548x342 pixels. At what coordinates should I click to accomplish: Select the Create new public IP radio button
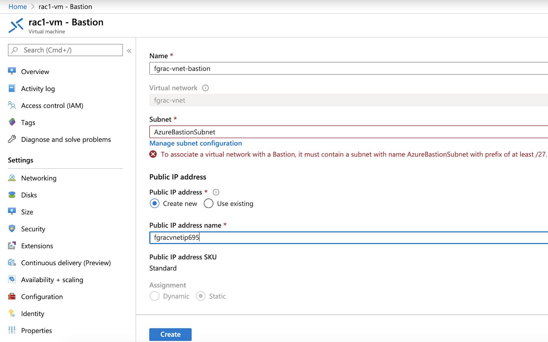pos(154,203)
